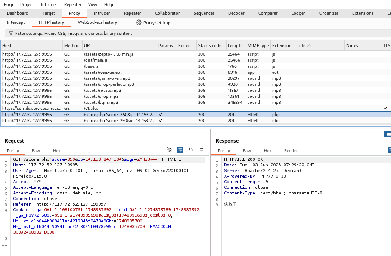The height and width of the screenshot is (256, 391).
Task: Toggle hidden characters eye icon in Request
Action: pos(169,150)
